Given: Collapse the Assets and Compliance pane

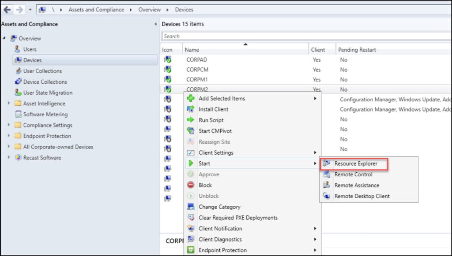Looking at the screenshot, I should [x=156, y=24].
